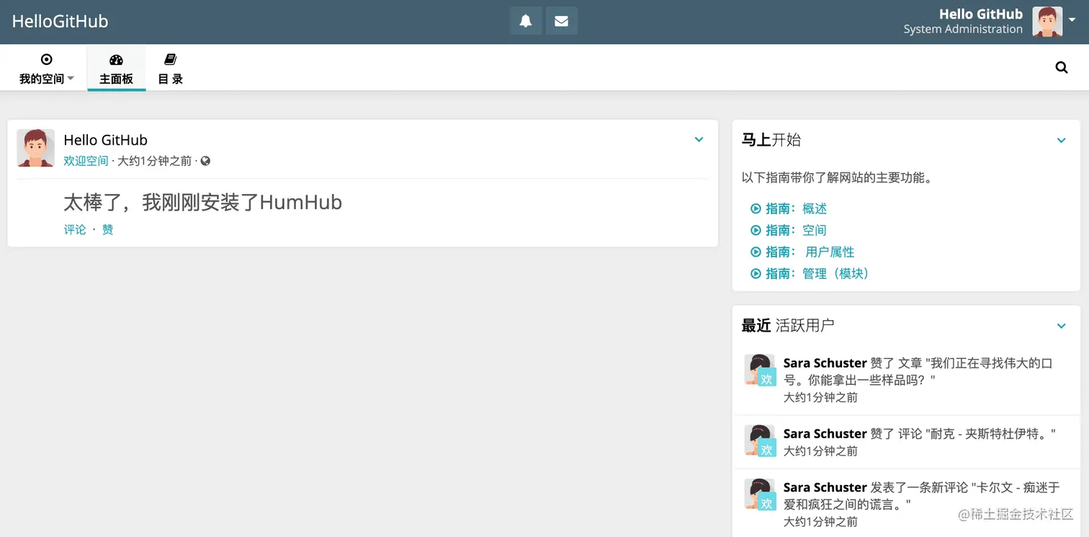Open the 指南：管理（模块）guide
This screenshot has width=1089, height=537.
817,273
